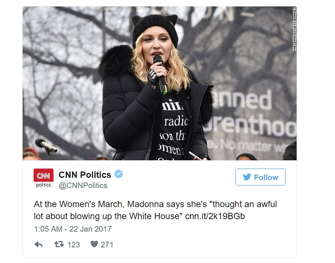Follow the CNN Politics account
The width and height of the screenshot is (335, 263).
coord(260,177)
